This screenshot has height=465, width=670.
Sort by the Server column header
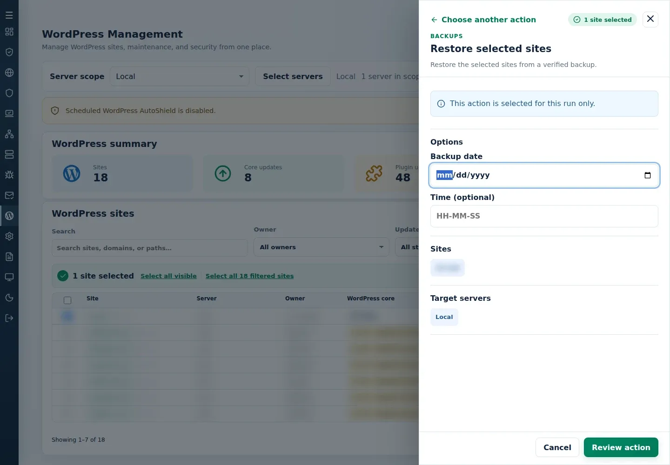pos(207,299)
